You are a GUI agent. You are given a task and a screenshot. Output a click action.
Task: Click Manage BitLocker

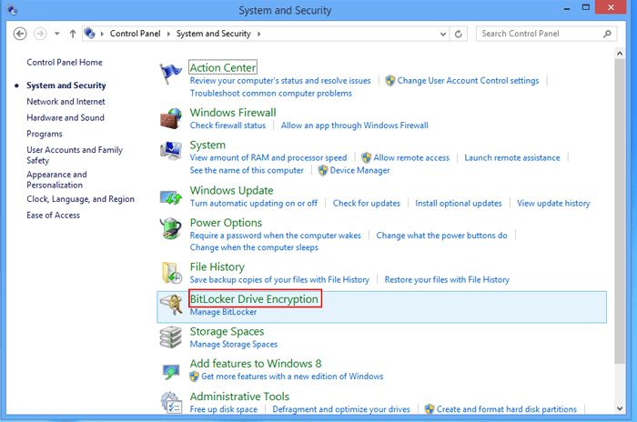point(224,312)
